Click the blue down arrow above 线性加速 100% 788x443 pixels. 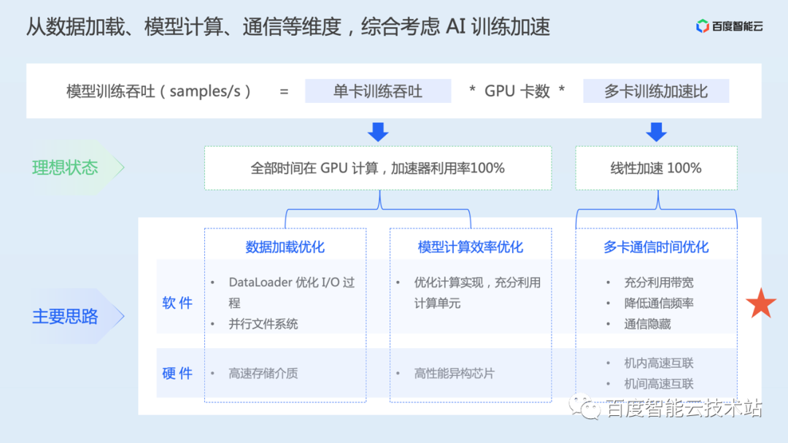(x=655, y=131)
